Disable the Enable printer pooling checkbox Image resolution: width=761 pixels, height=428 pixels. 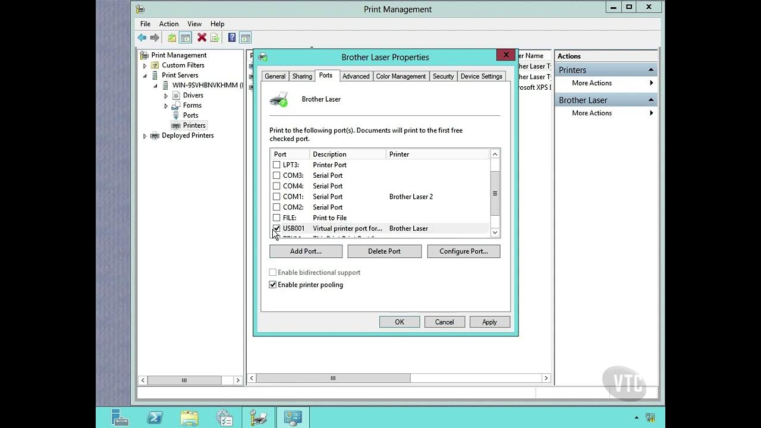[x=273, y=285]
